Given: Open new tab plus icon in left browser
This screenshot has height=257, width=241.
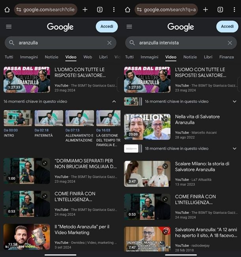Looking at the screenshot, I should coord(85,10).
